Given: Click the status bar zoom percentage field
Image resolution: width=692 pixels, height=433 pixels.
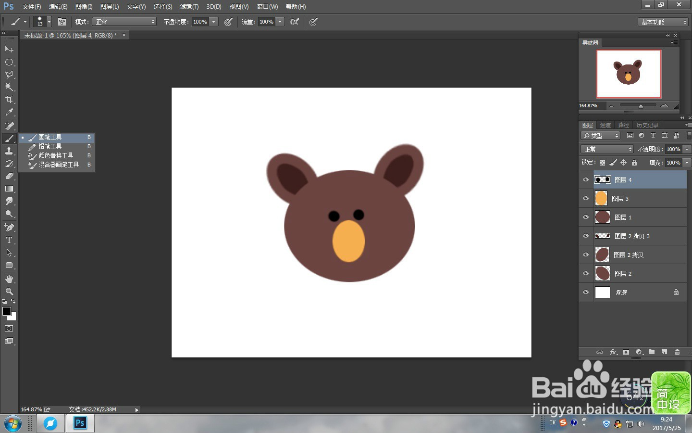Looking at the screenshot, I should pyautogui.click(x=31, y=409).
